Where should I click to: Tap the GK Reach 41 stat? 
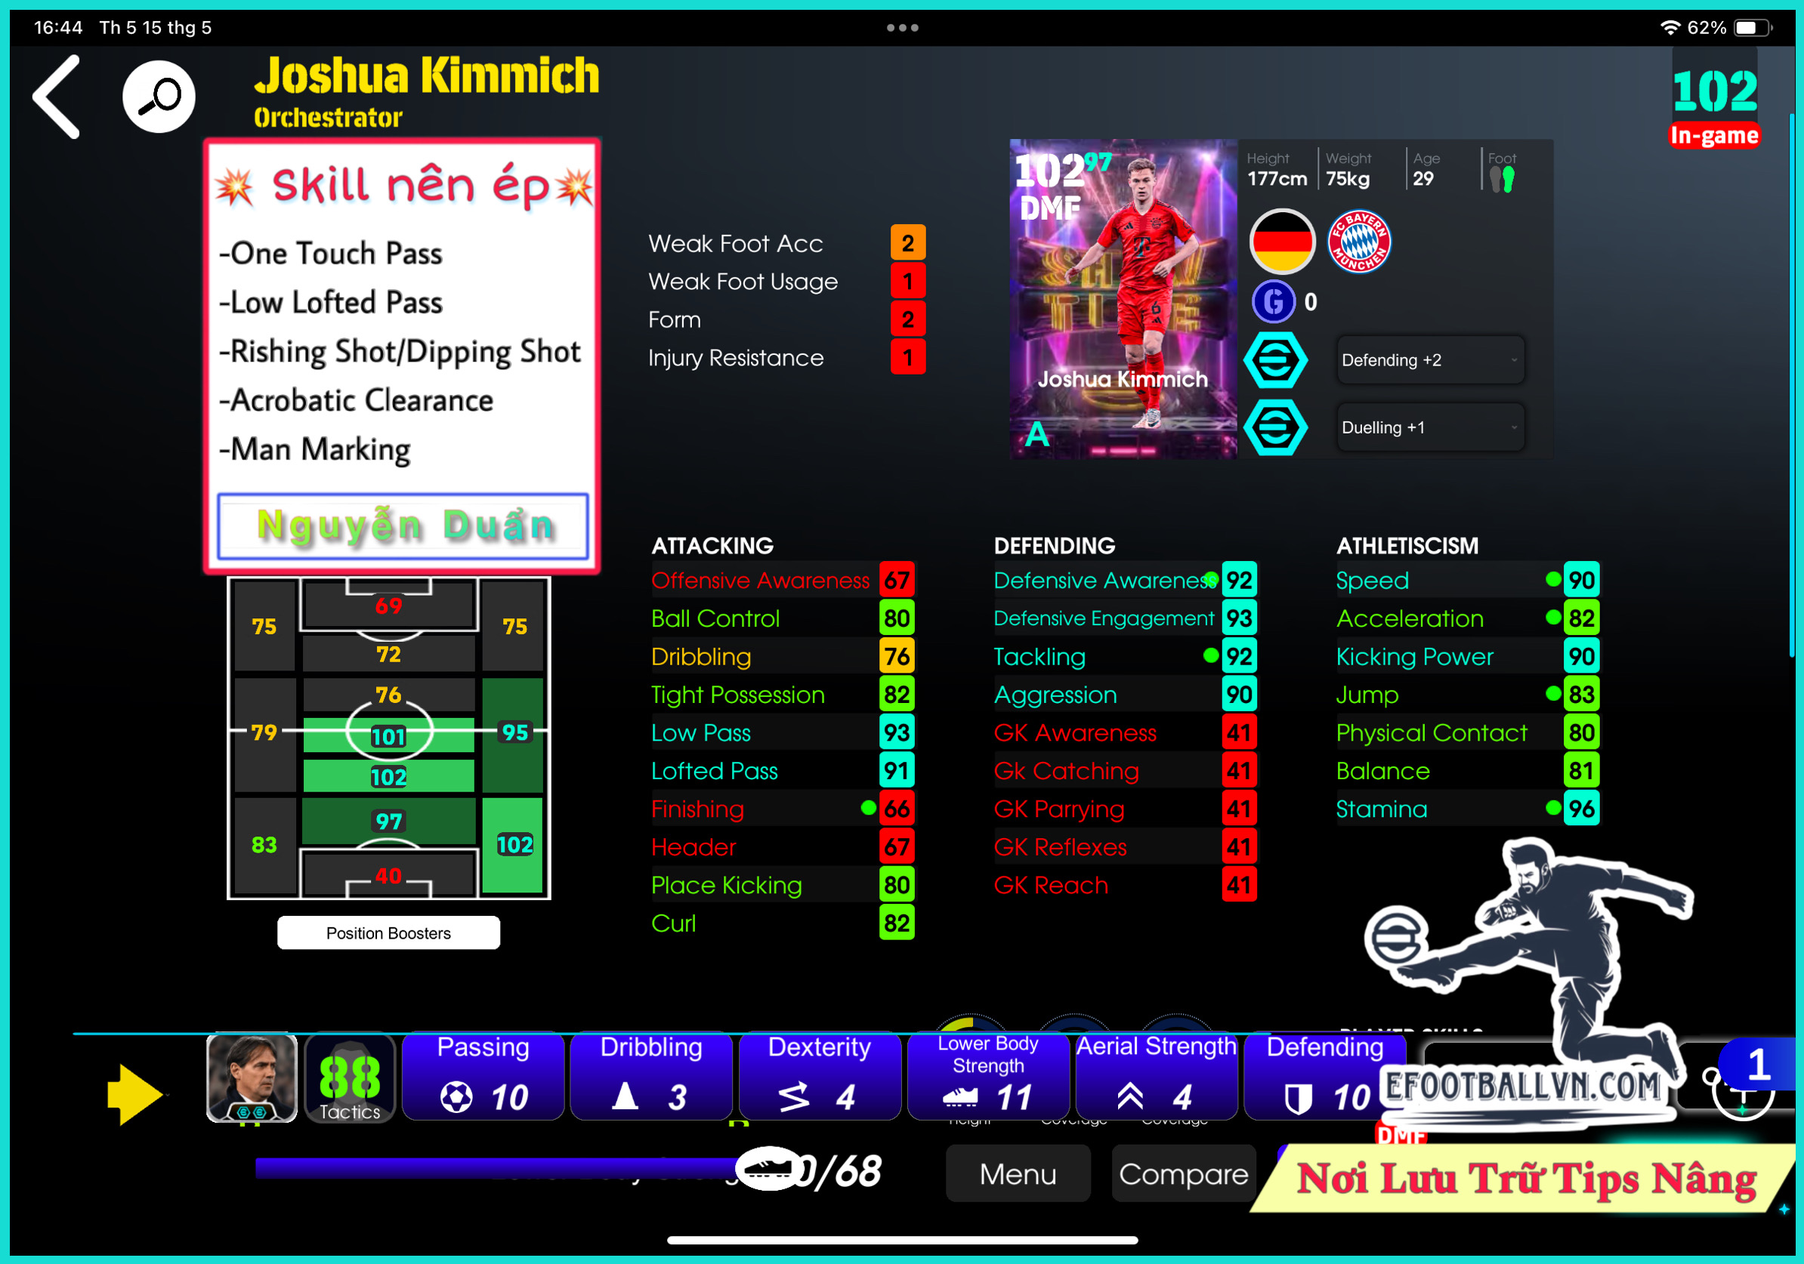point(1124,885)
